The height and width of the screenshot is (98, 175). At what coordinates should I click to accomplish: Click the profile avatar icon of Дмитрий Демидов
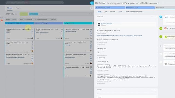point(99,24)
